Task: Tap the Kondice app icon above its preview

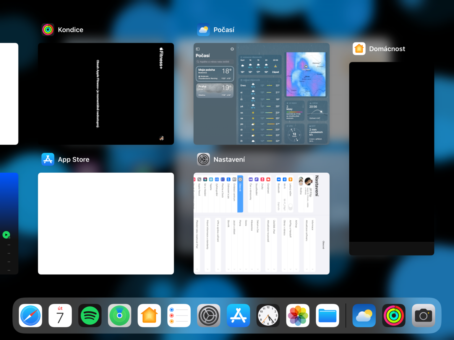Action: pos(48,30)
